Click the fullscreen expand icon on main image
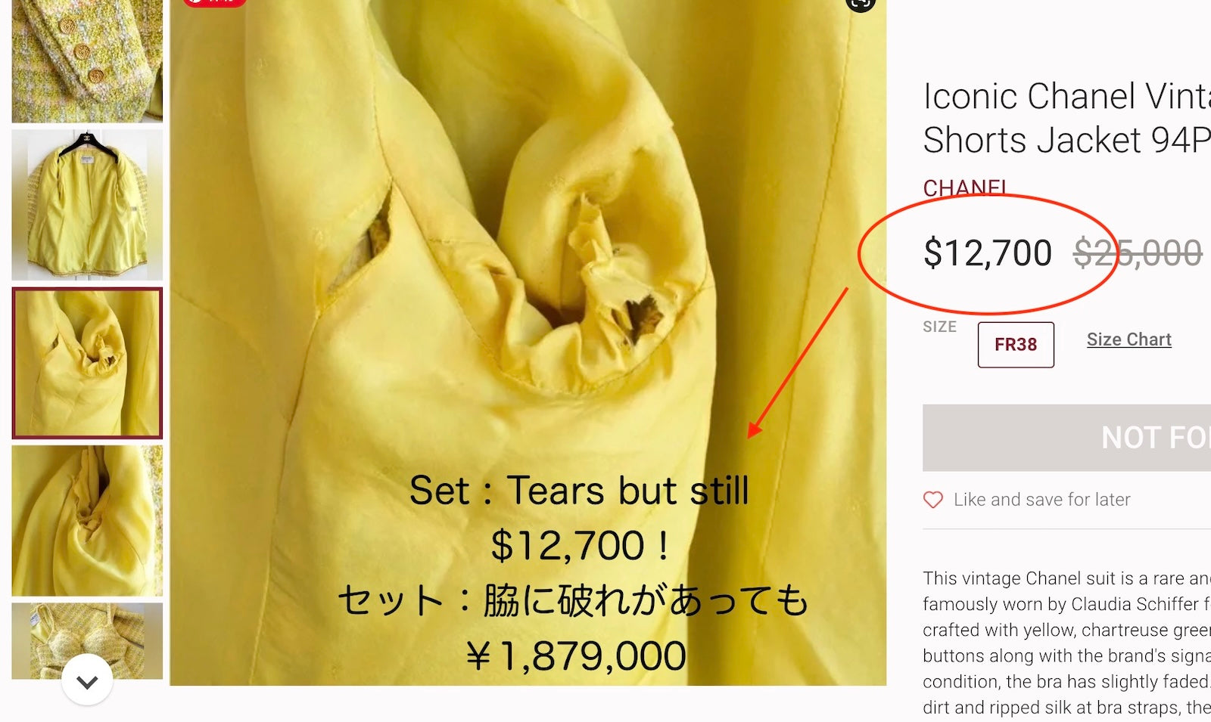 (x=861, y=4)
